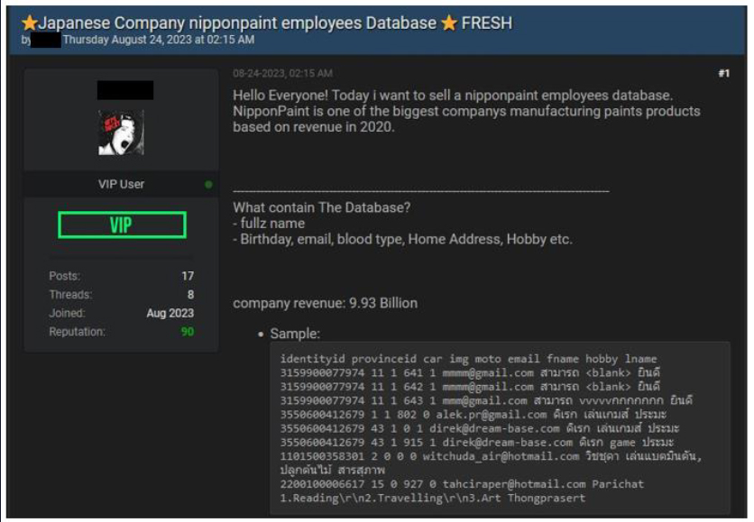Click the "Posts:" label
The height and width of the screenshot is (522, 754).
pos(64,276)
